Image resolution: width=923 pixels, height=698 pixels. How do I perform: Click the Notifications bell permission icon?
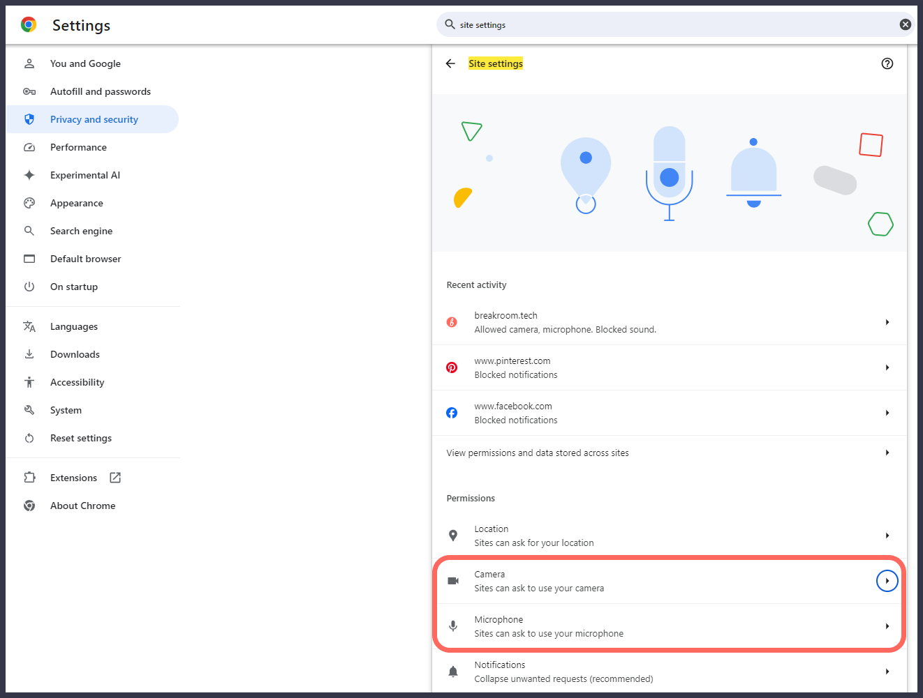point(453,672)
